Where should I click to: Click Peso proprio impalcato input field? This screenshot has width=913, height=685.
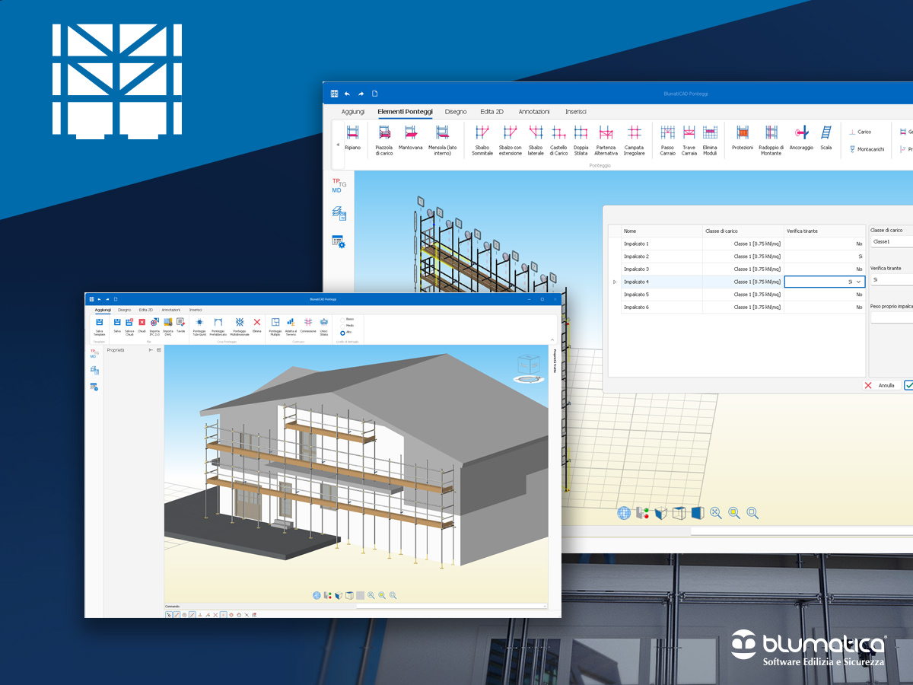[x=892, y=317]
